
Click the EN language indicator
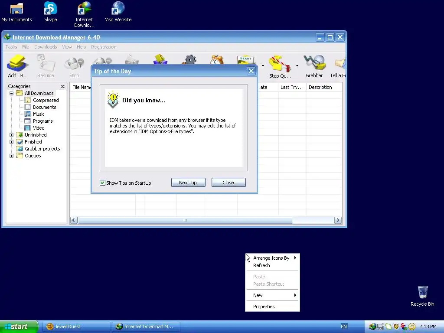tap(344, 326)
